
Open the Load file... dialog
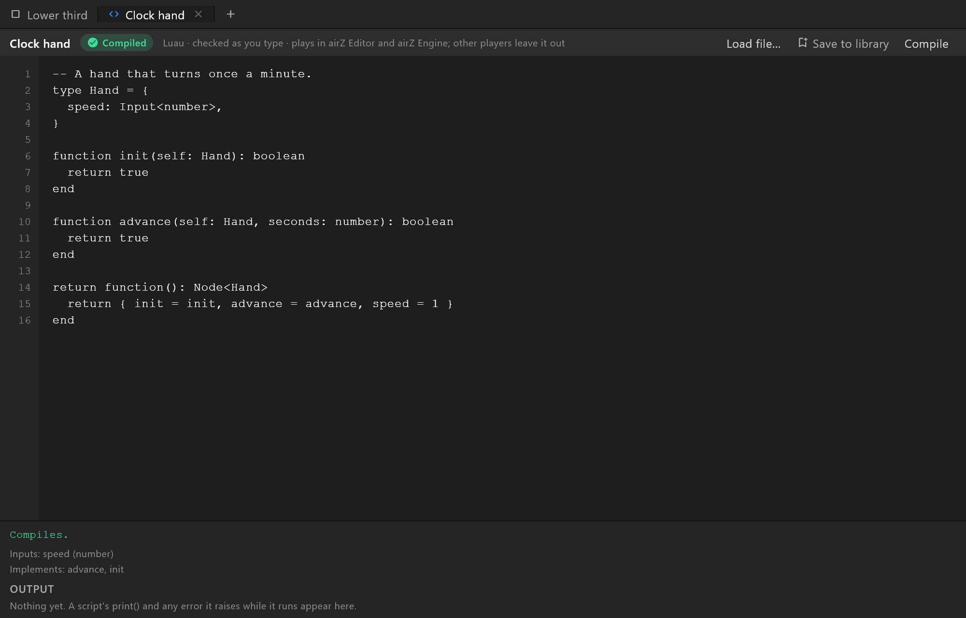[x=753, y=43]
